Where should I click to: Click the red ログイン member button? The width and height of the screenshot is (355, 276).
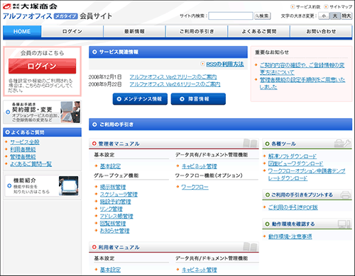[42, 66]
